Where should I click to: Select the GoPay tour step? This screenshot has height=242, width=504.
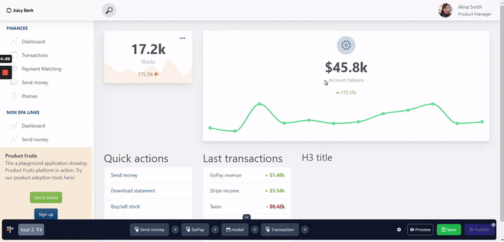(195, 229)
